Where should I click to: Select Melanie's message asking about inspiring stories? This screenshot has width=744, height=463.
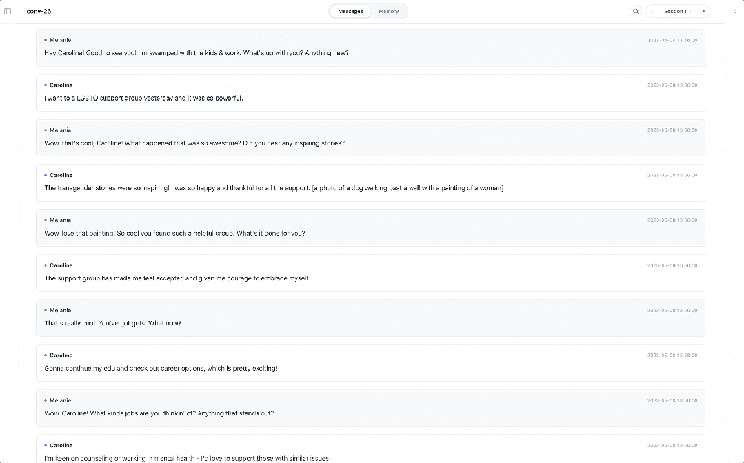coord(194,143)
